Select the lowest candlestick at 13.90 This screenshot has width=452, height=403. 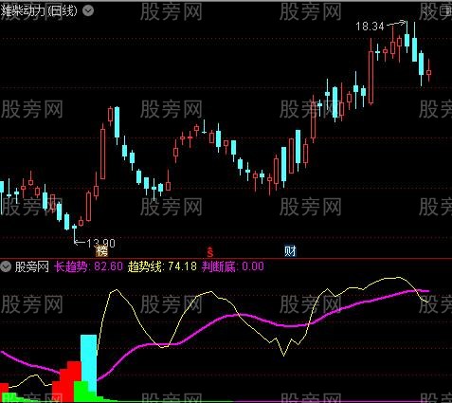(x=74, y=233)
